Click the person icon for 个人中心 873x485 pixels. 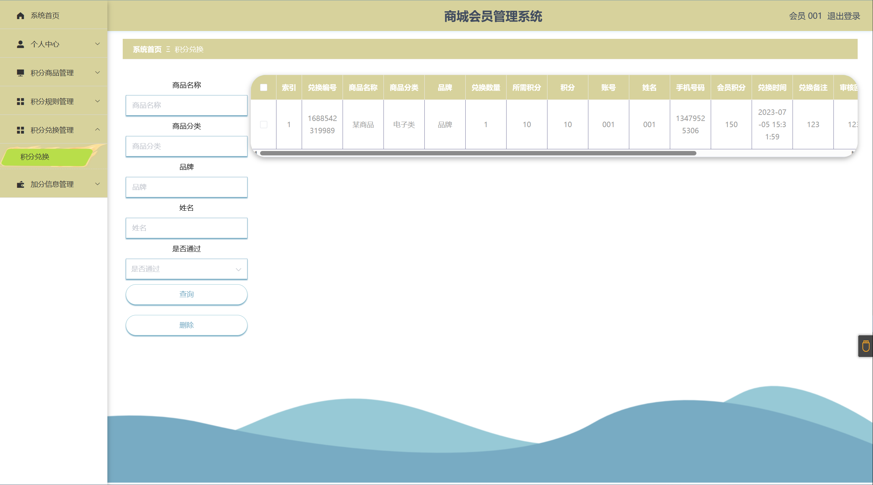(x=20, y=44)
